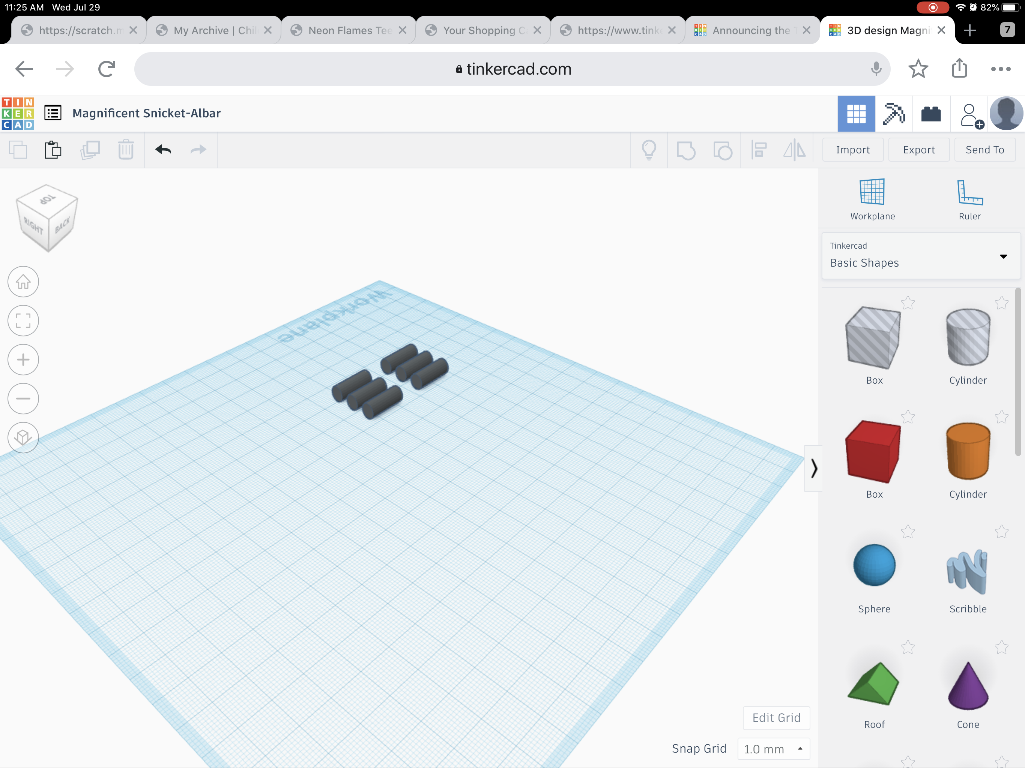This screenshot has width=1025, height=768.
Task: Click the Mirror tool icon
Action: click(x=794, y=150)
